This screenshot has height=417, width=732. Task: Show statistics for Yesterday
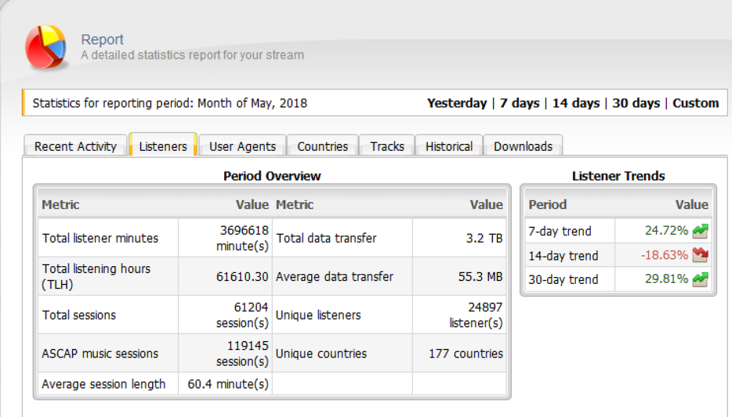456,103
